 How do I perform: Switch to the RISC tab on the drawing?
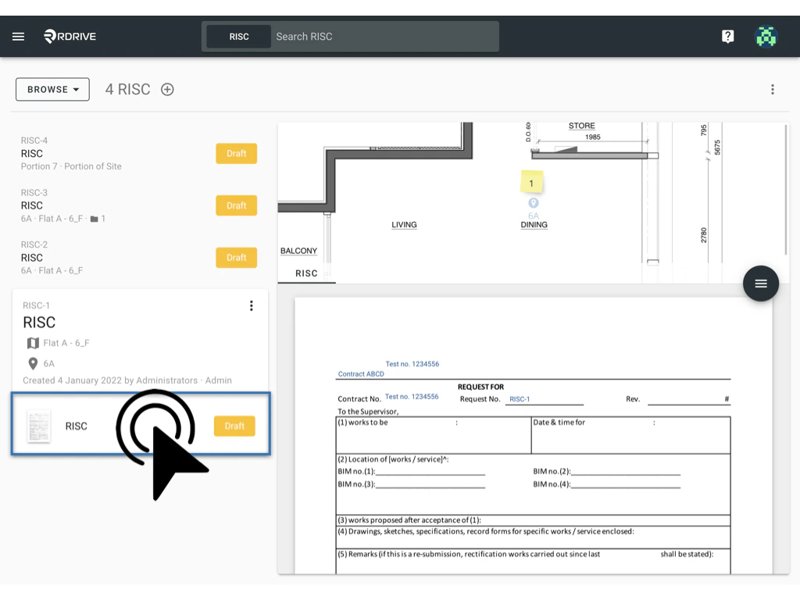(306, 273)
